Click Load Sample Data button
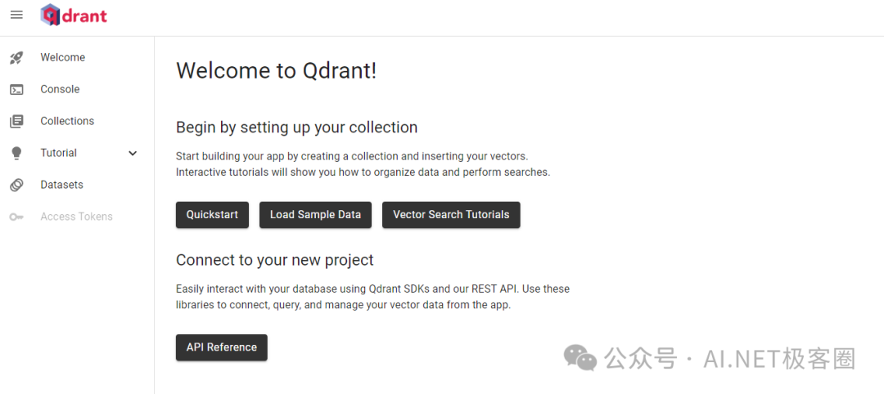Viewport: 884px width, 394px height. click(315, 215)
